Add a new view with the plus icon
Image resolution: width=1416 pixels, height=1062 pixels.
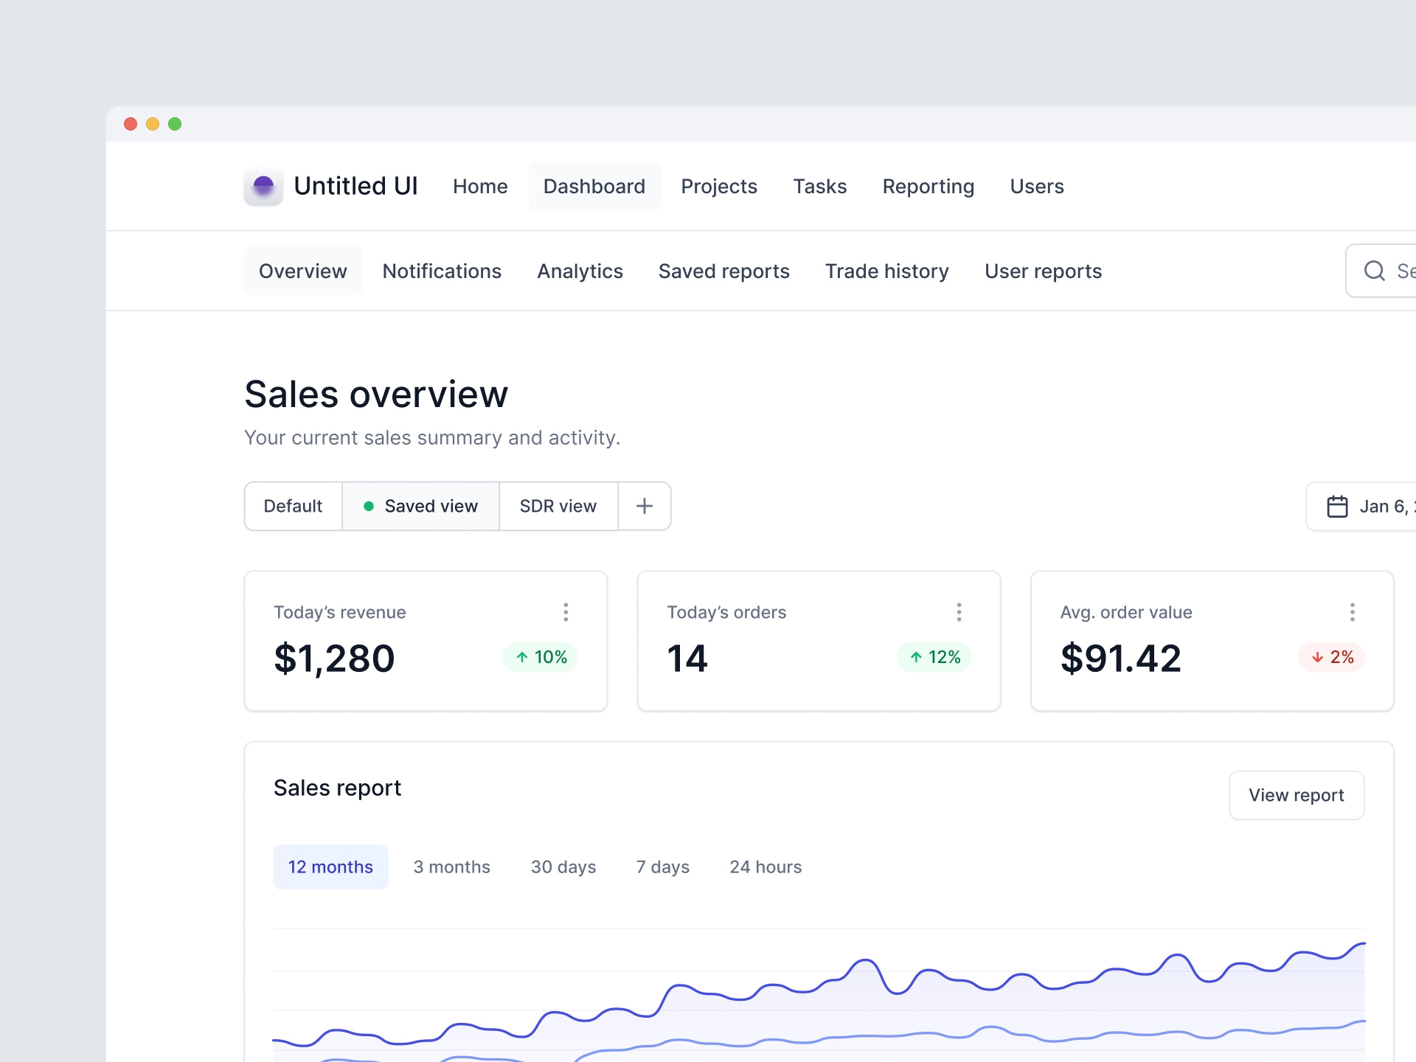coord(644,506)
